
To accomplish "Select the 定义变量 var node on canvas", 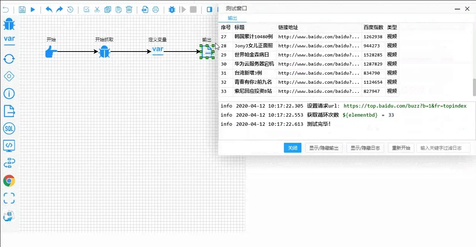I will tap(158, 51).
